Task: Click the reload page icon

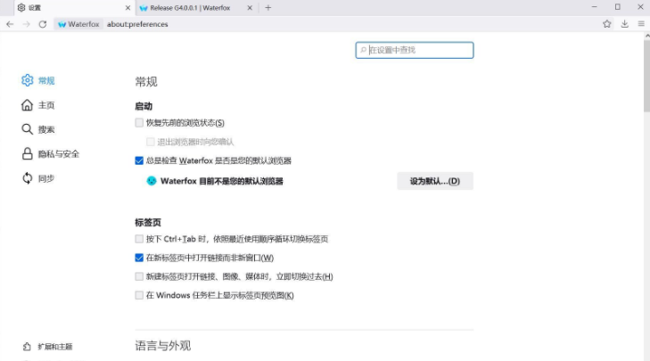Action: [42, 24]
